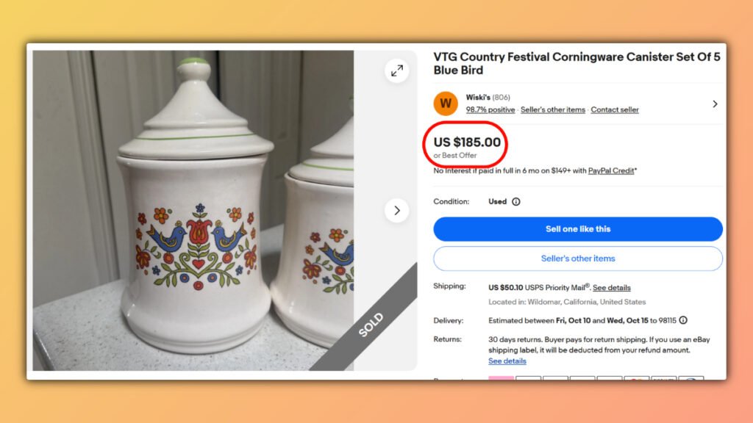Click the delivery estimate info icon
Image resolution: width=753 pixels, height=423 pixels.
click(x=683, y=320)
